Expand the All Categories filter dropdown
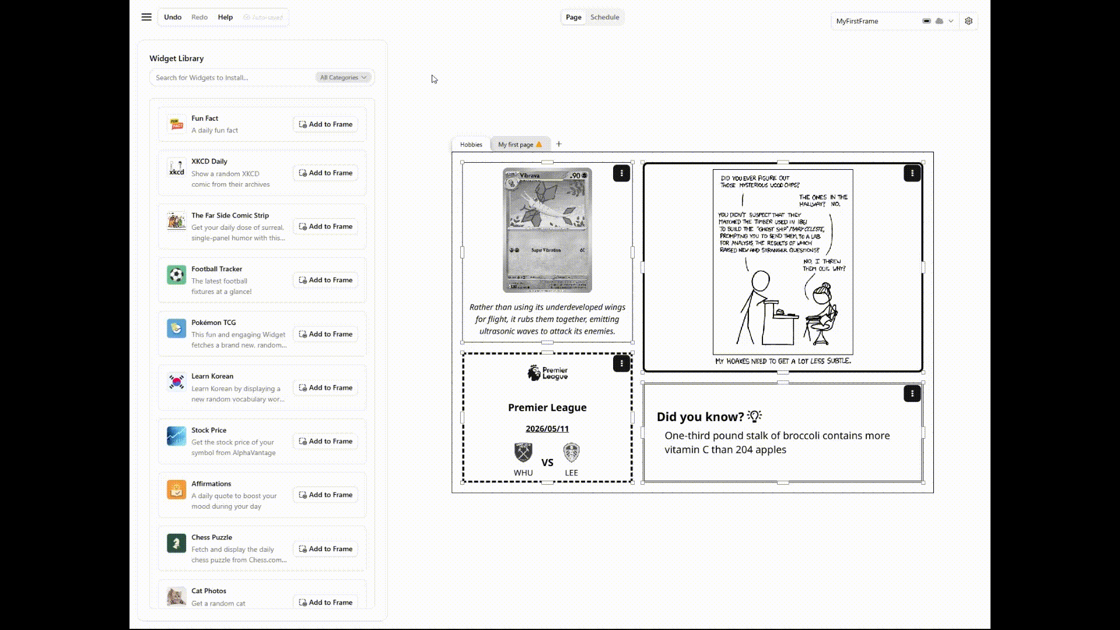The width and height of the screenshot is (1120, 630). tap(343, 78)
